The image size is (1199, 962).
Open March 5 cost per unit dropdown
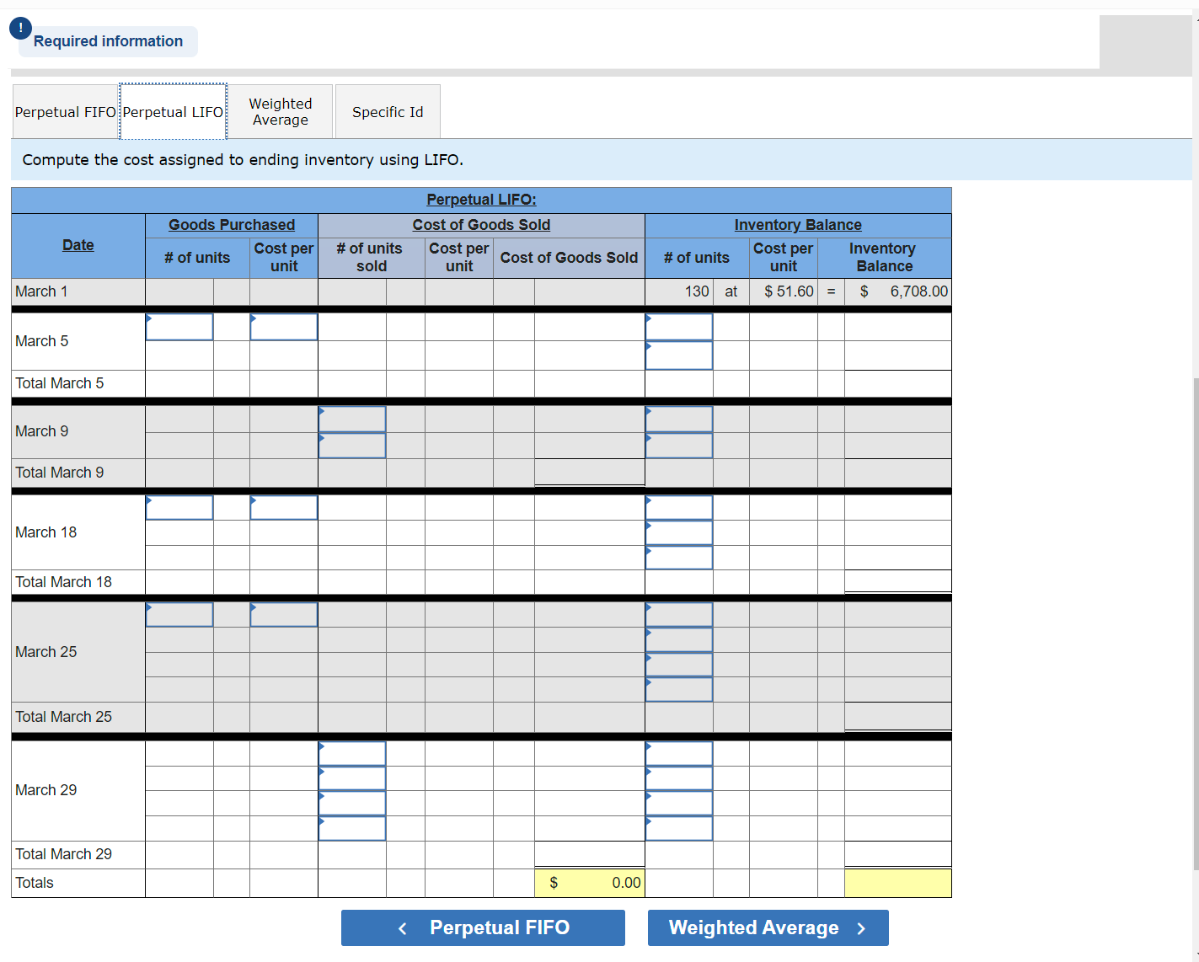284,326
